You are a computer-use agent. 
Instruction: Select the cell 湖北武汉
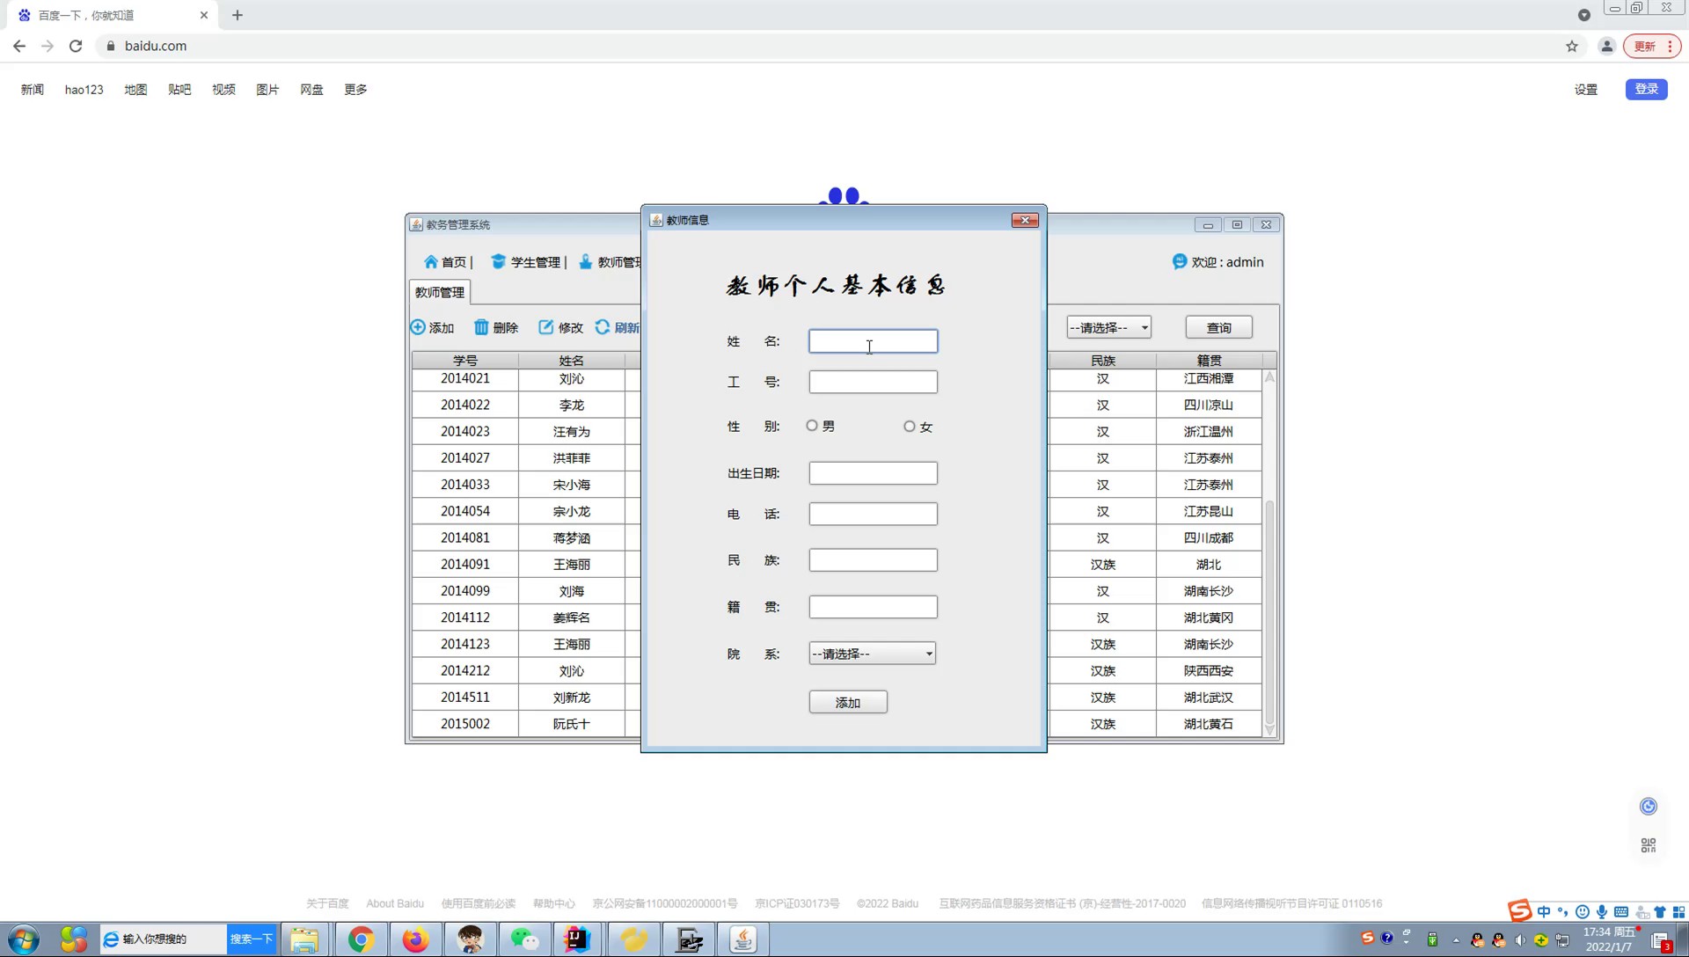click(x=1209, y=698)
